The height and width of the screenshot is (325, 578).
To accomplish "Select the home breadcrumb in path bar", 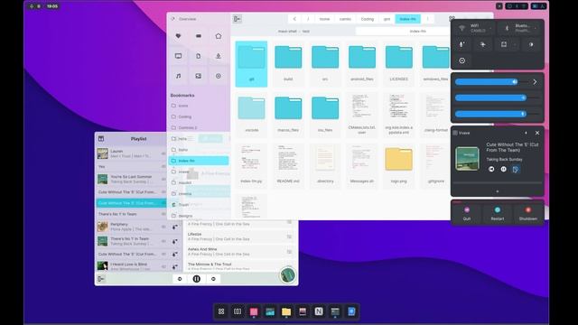I will click(324, 19).
